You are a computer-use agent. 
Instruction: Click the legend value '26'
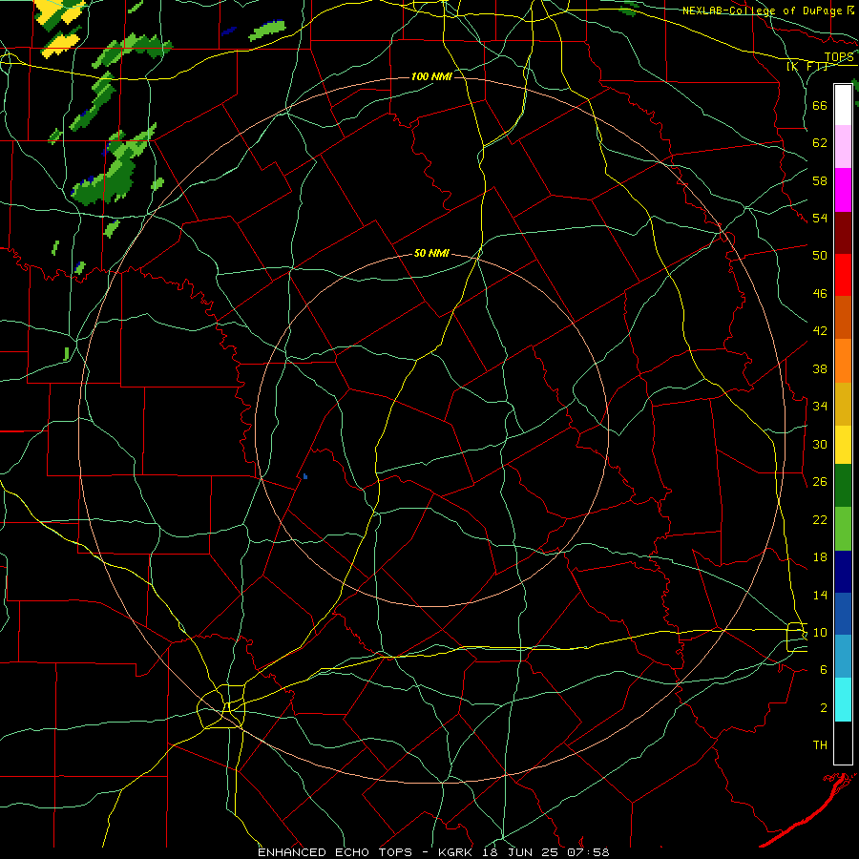tap(820, 482)
